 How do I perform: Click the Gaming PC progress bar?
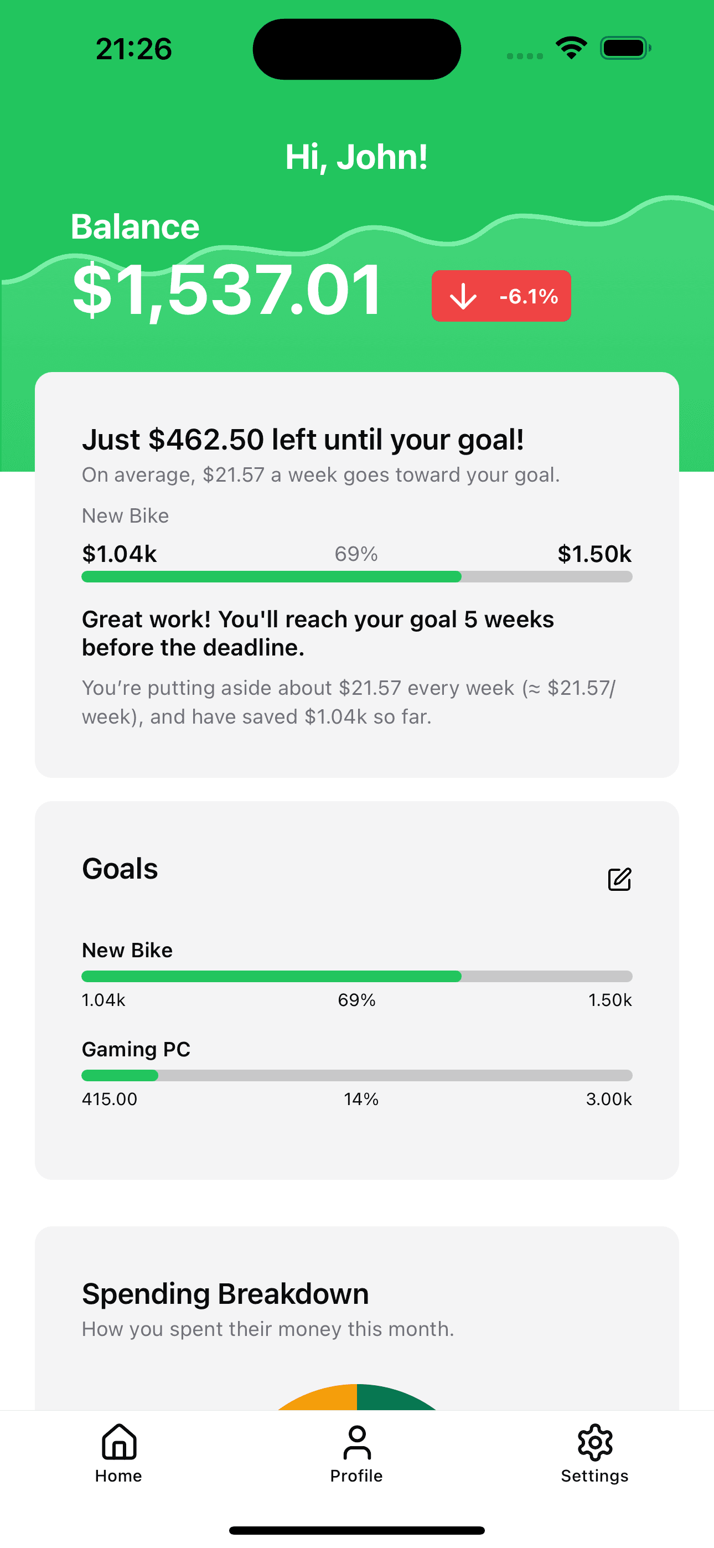tap(357, 1075)
